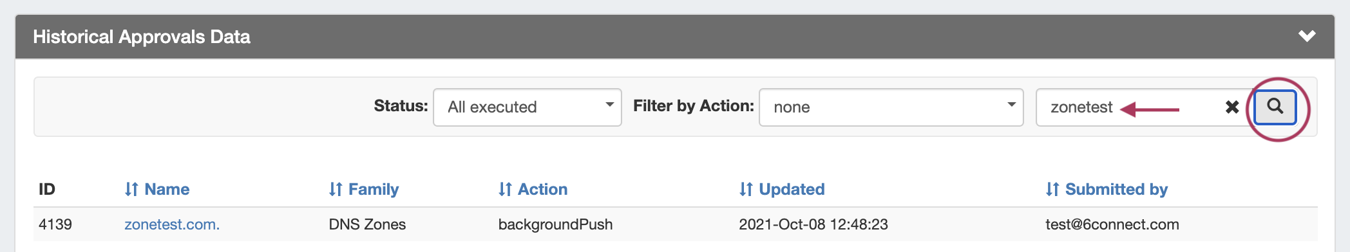Image resolution: width=1350 pixels, height=252 pixels.
Task: Click the Submitted by header text
Action: click(x=1116, y=189)
